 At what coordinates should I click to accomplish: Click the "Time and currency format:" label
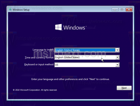click(x=39, y=58)
